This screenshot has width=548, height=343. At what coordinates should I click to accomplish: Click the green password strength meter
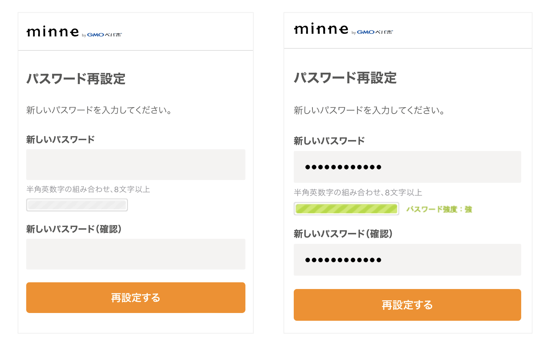click(x=346, y=209)
